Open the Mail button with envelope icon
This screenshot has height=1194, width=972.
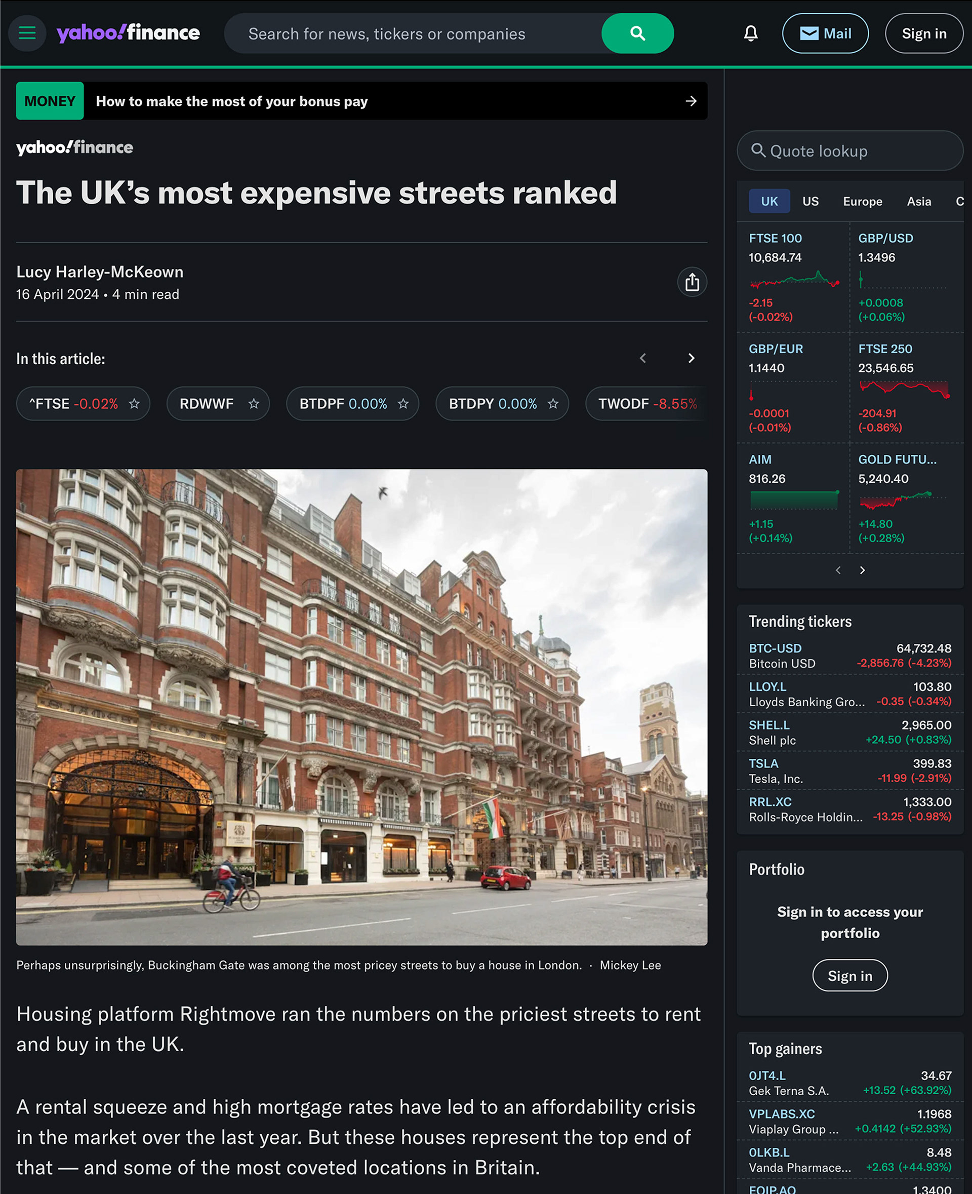[825, 33]
